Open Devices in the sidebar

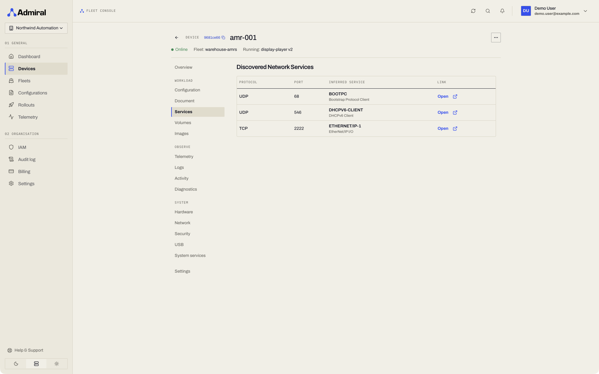pyautogui.click(x=36, y=69)
